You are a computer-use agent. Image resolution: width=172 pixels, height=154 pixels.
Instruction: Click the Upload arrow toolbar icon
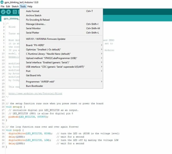tap(9, 12)
